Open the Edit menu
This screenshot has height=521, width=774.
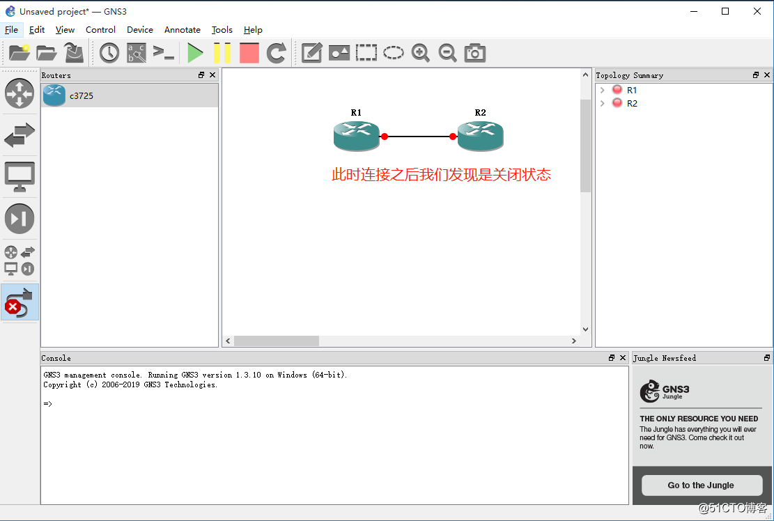pos(36,29)
